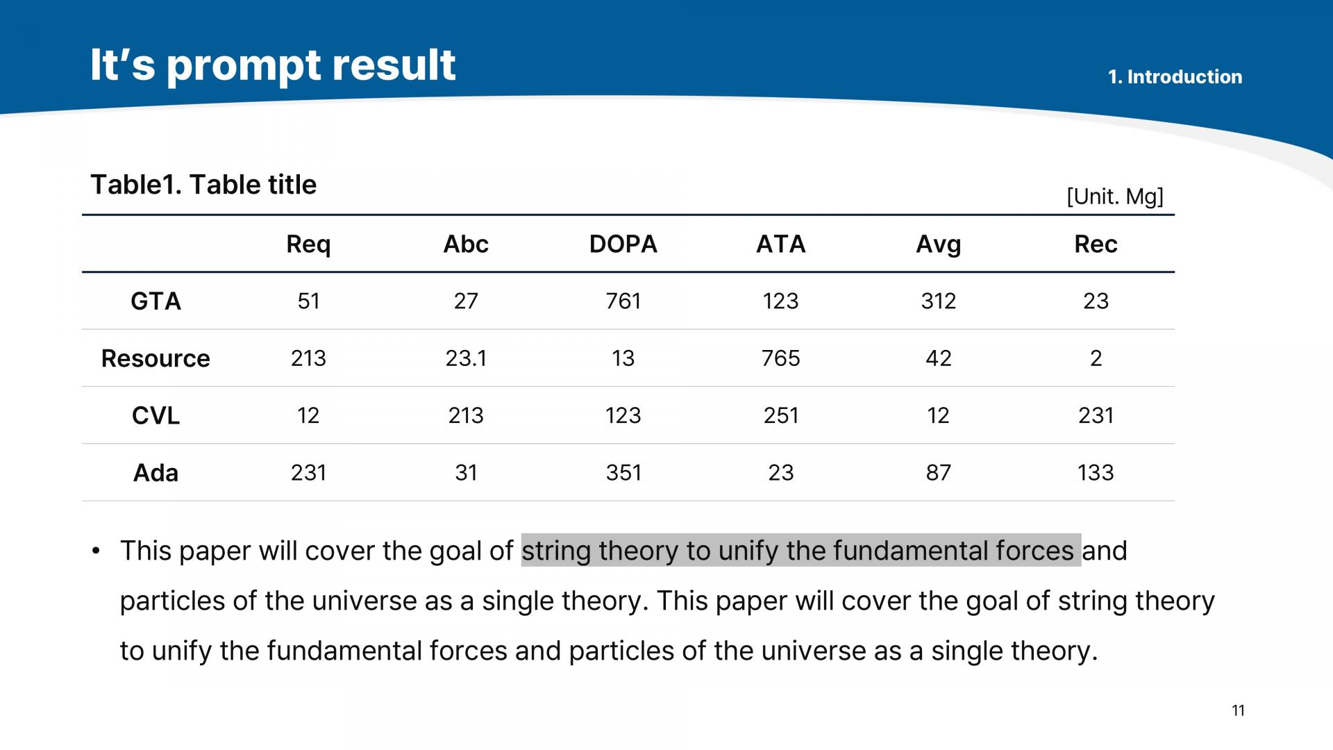Select the cell with value 351
The height and width of the screenshot is (750, 1333).
click(623, 473)
